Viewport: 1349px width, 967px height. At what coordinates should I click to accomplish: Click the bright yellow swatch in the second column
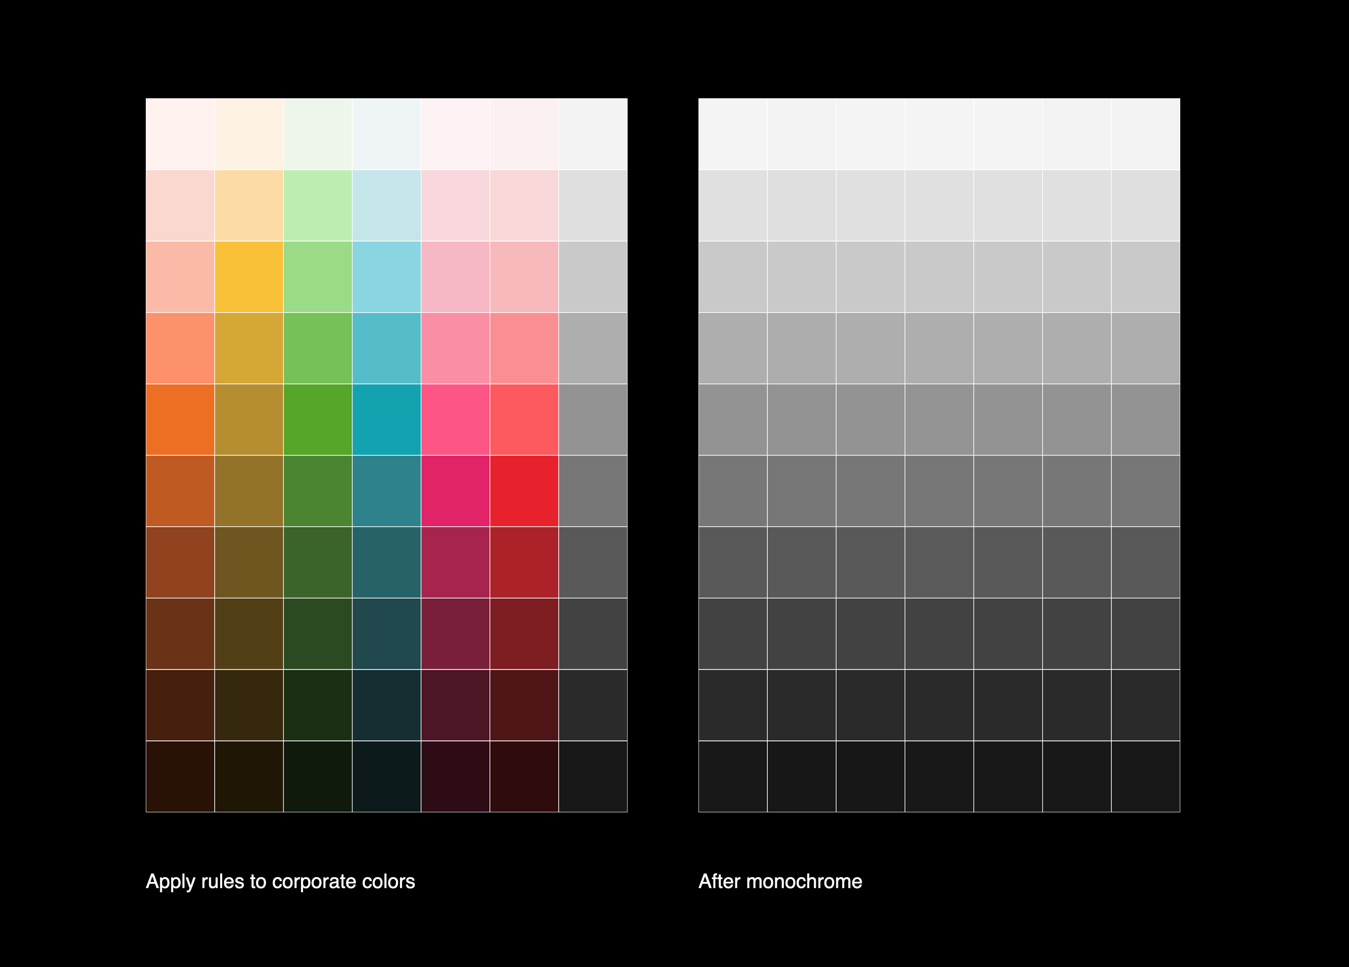(249, 277)
